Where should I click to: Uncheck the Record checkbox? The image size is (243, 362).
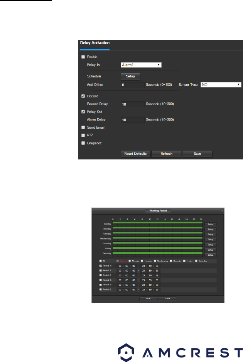[x=83, y=96]
